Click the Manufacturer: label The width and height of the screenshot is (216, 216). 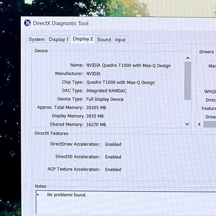(69, 73)
